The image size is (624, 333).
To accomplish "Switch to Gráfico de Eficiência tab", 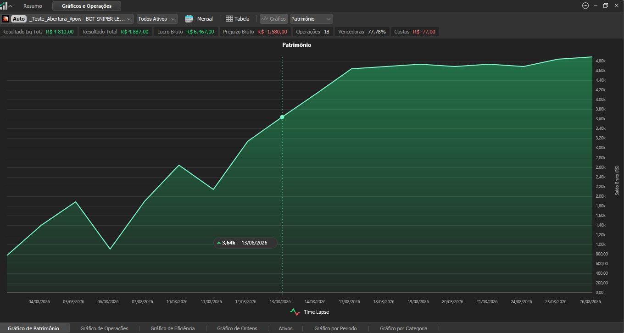I will pos(173,328).
